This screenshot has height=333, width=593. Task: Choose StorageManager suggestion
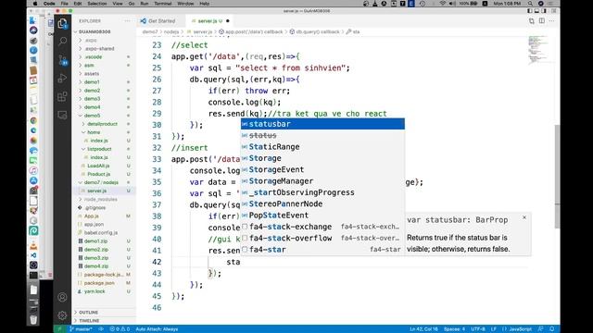(x=322, y=181)
